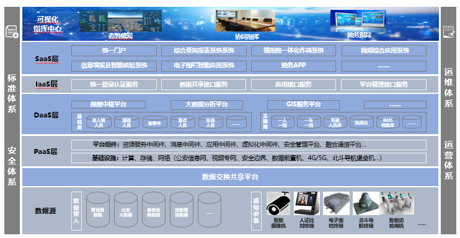This screenshot has height=238, width=460.
Task: Click the 数据交换共享平台 bar
Action: [x=230, y=177]
